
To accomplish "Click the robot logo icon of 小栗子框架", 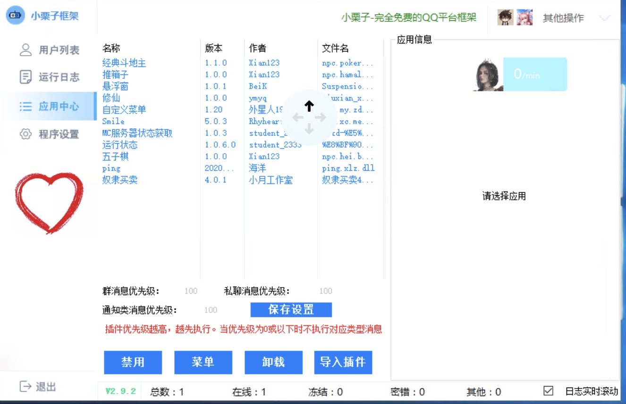I will (15, 16).
